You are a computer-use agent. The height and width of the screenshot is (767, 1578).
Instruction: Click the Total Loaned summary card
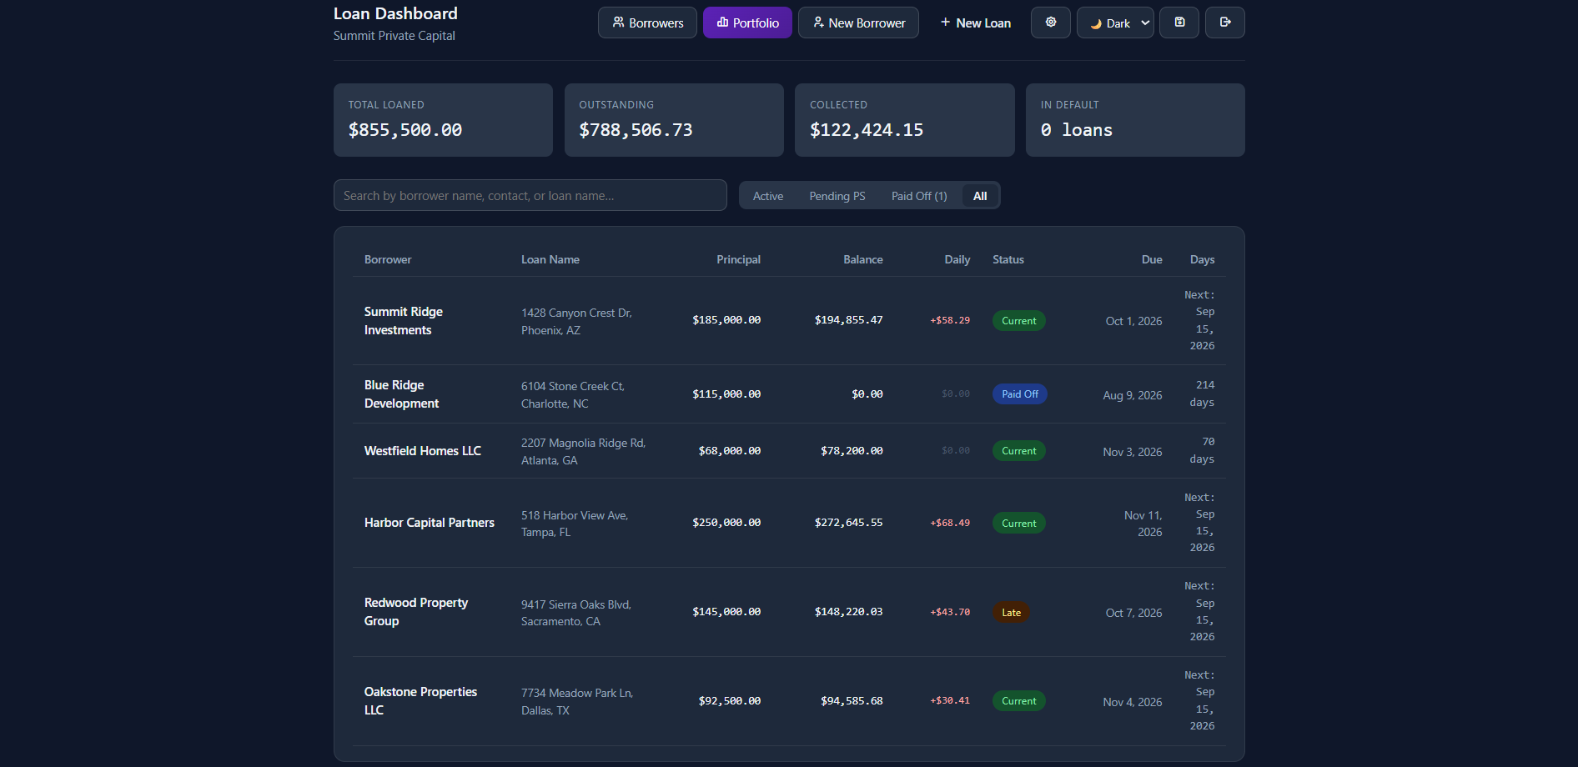443,120
